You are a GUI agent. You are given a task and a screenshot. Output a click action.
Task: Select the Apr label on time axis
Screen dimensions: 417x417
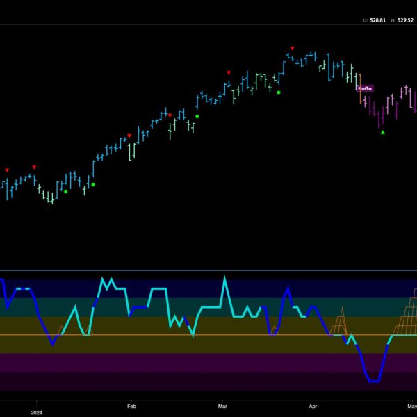313,406
